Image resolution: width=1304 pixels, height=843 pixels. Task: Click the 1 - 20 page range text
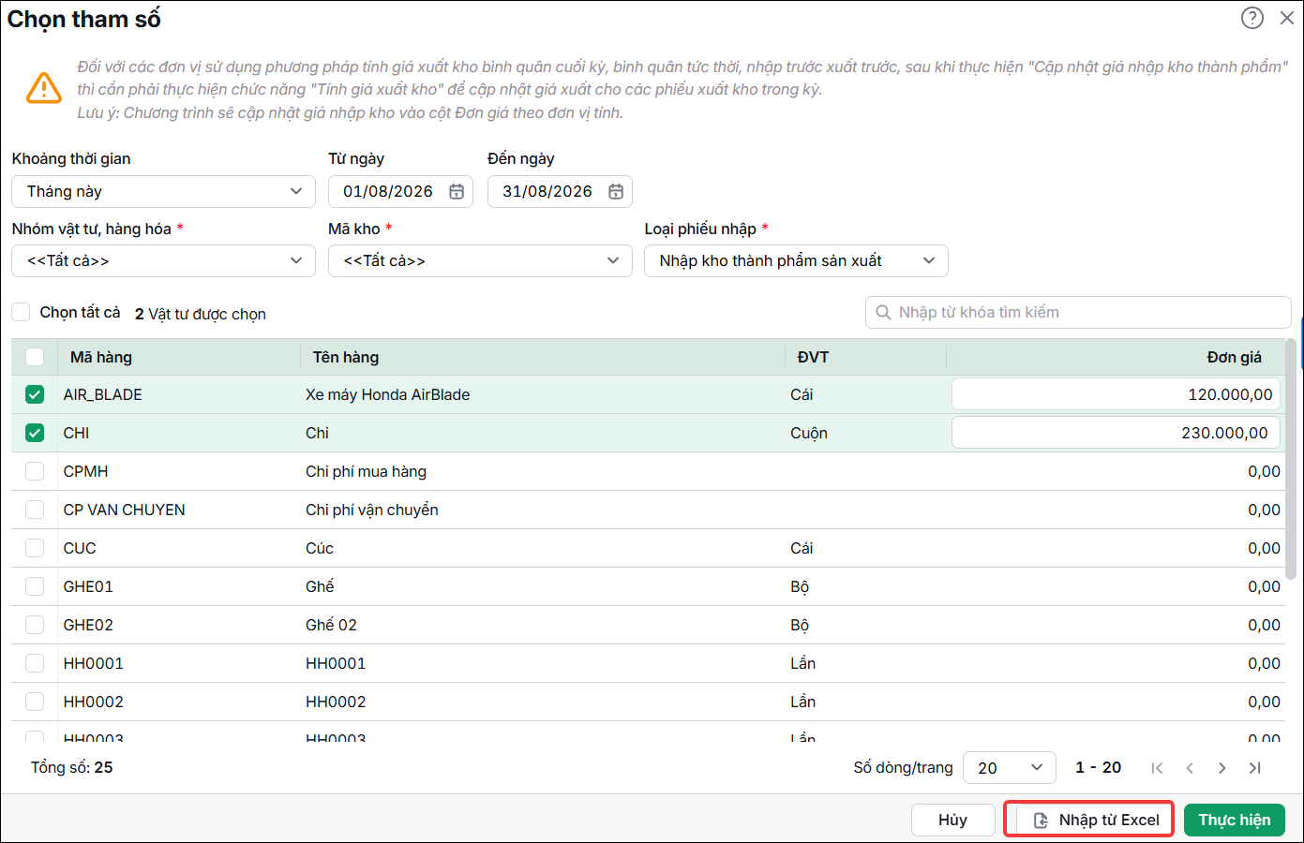(x=1099, y=767)
